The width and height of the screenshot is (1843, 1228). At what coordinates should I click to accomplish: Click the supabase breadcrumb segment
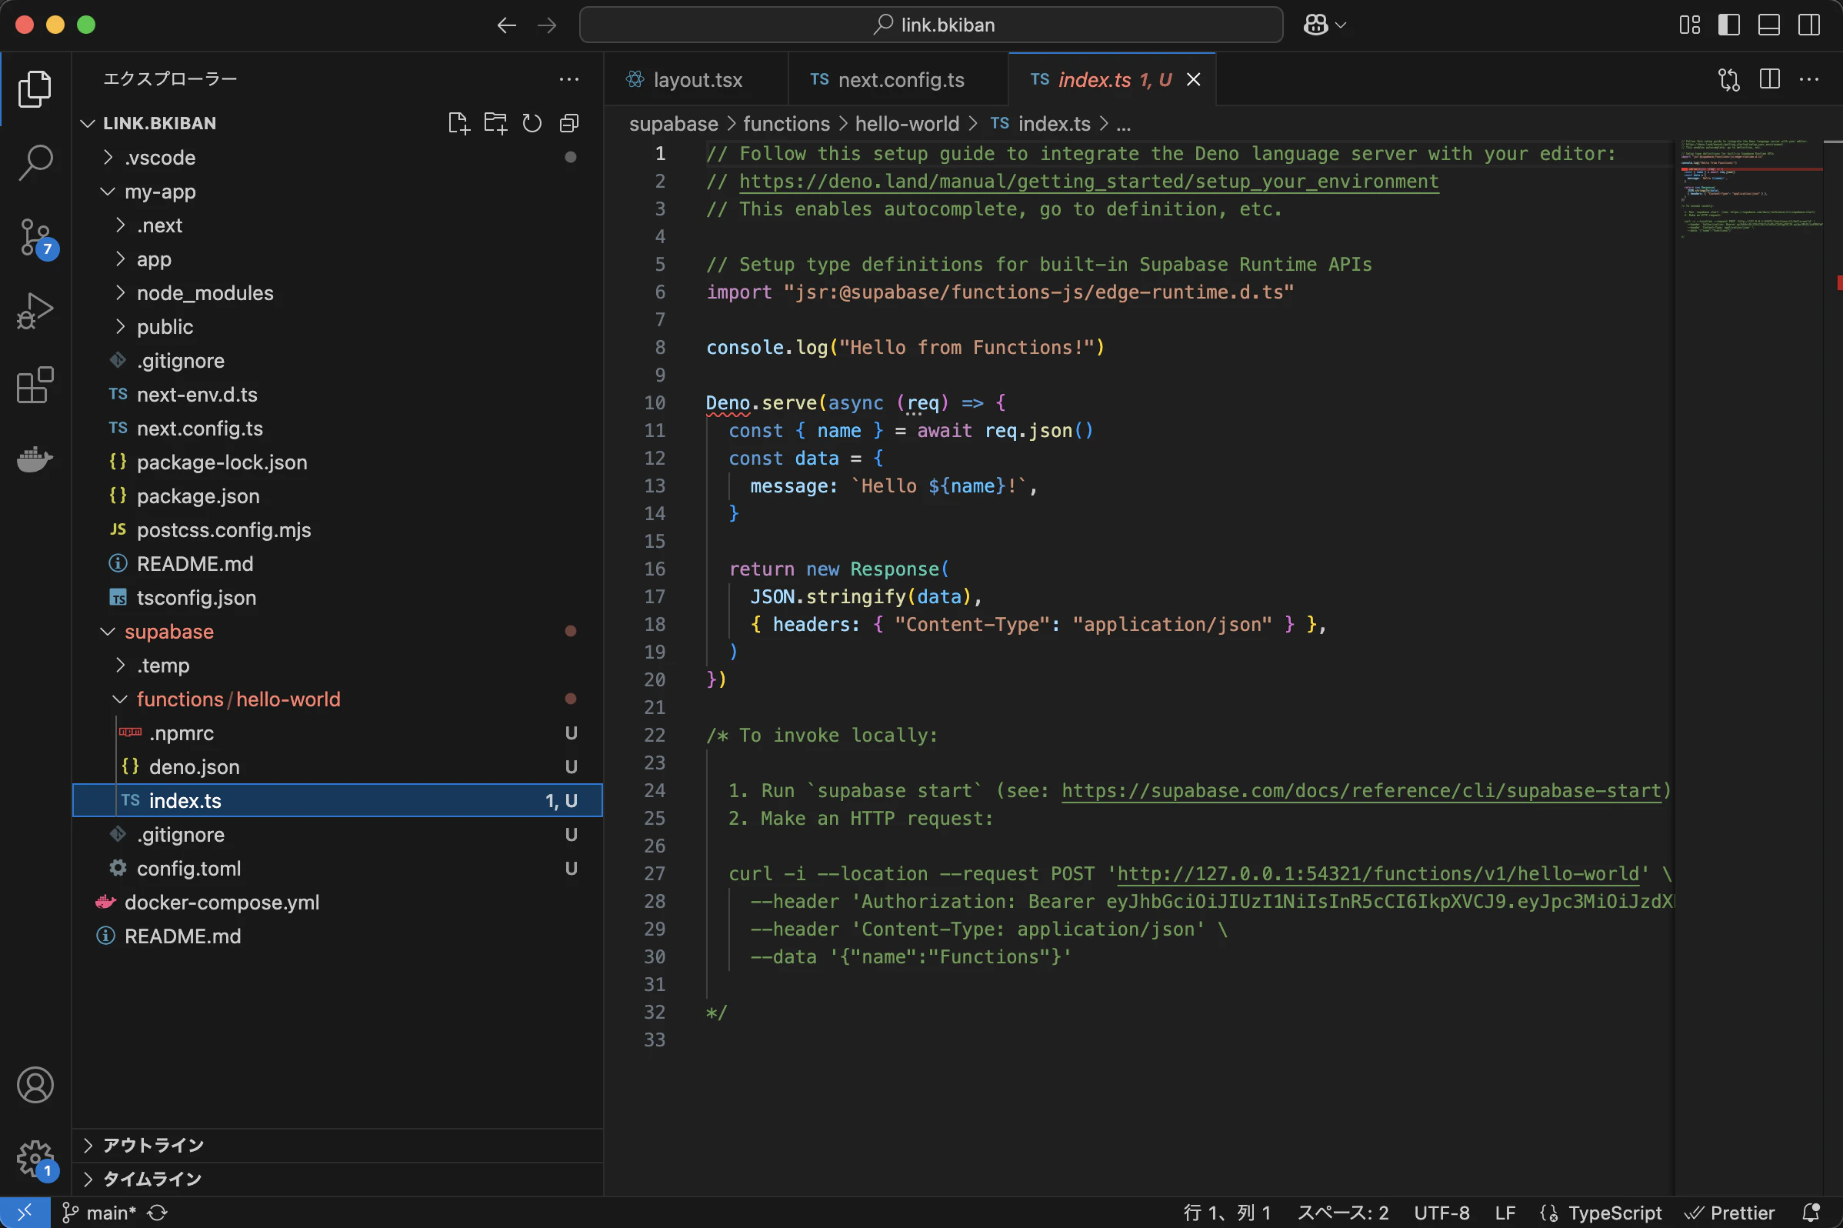pos(673,124)
